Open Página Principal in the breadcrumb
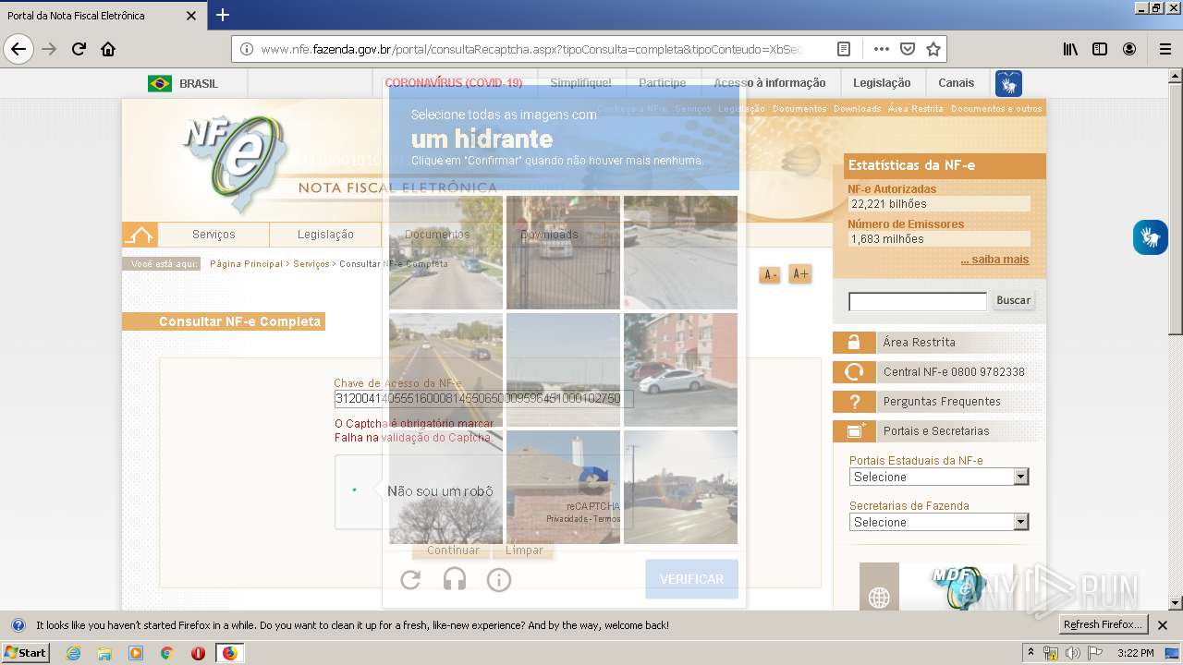Screen dimensions: 1183x665 tap(246, 264)
